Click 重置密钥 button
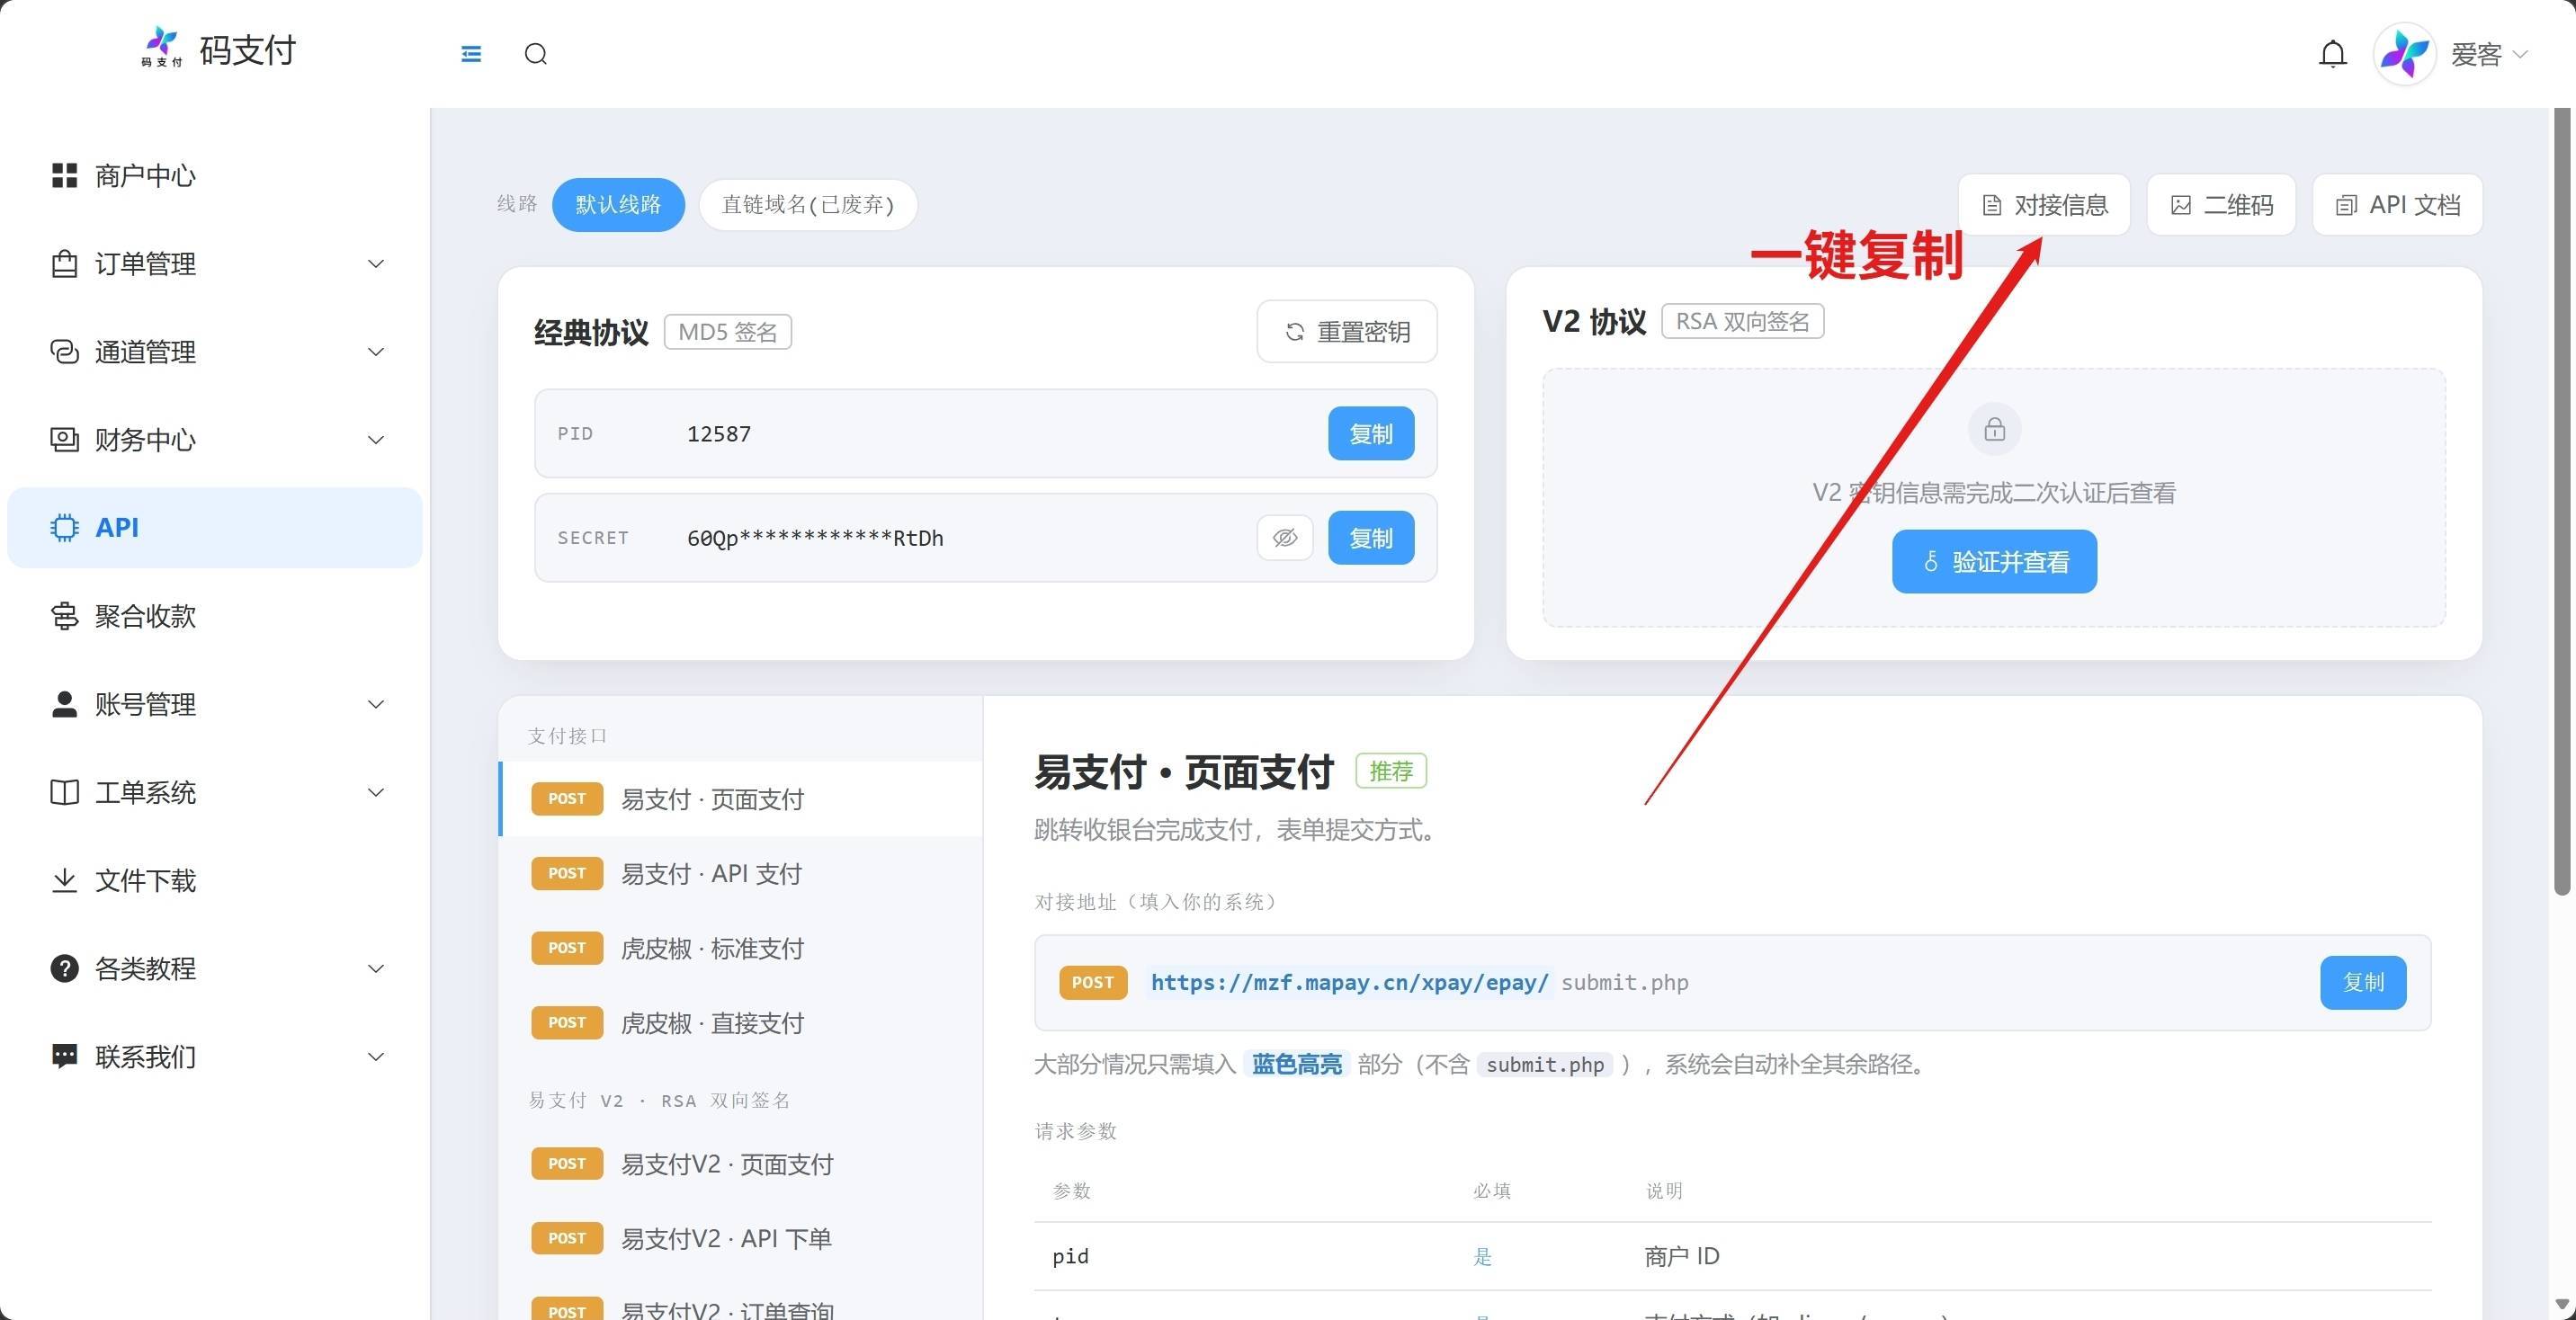The width and height of the screenshot is (2576, 1320). point(1346,331)
